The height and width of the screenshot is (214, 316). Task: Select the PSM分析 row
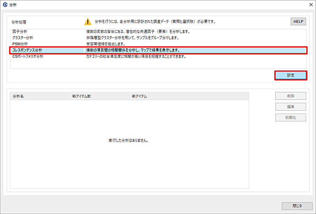158,44
